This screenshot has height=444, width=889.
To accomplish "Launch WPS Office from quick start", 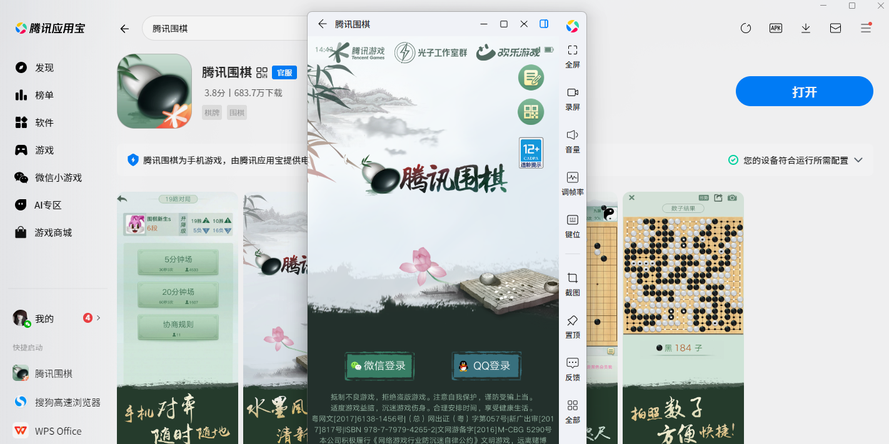I will (48, 431).
